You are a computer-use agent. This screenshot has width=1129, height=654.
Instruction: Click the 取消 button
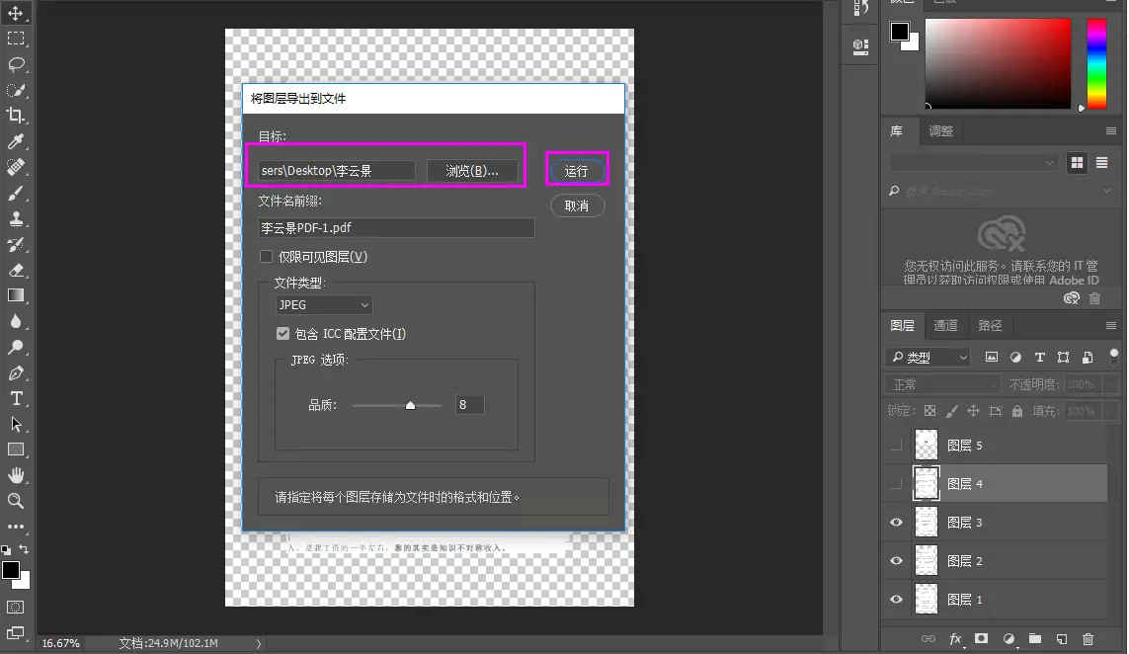click(577, 206)
